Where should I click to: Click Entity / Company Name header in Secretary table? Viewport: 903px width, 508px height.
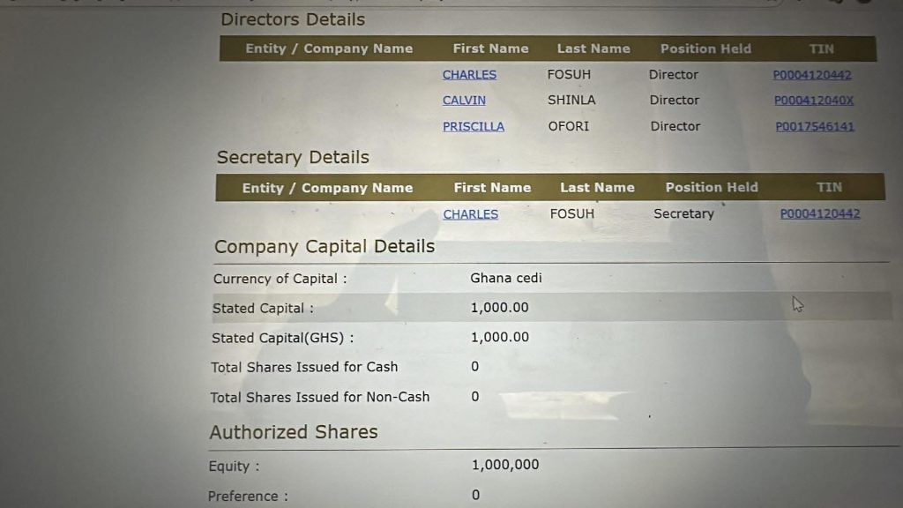point(327,188)
